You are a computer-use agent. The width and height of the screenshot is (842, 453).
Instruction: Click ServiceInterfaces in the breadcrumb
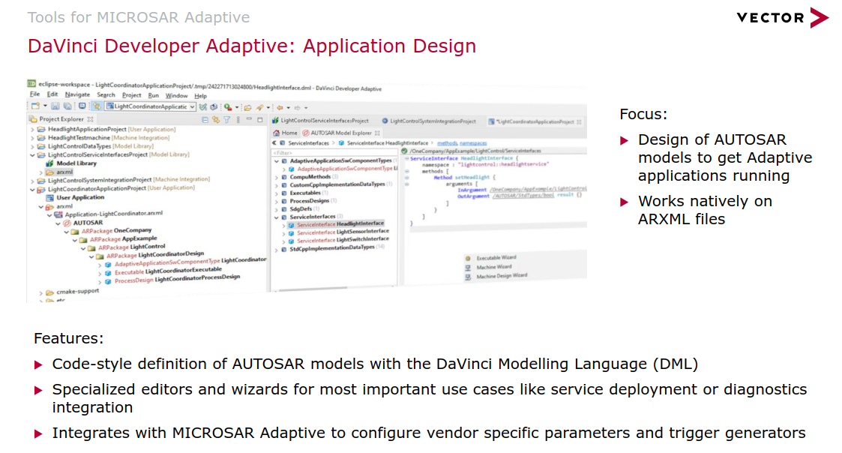(x=308, y=143)
